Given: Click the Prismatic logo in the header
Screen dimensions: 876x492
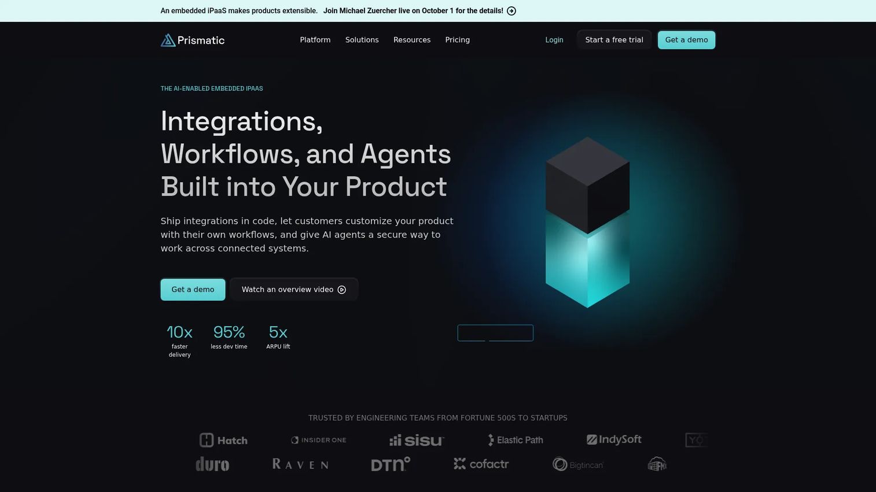Looking at the screenshot, I should pyautogui.click(x=193, y=40).
